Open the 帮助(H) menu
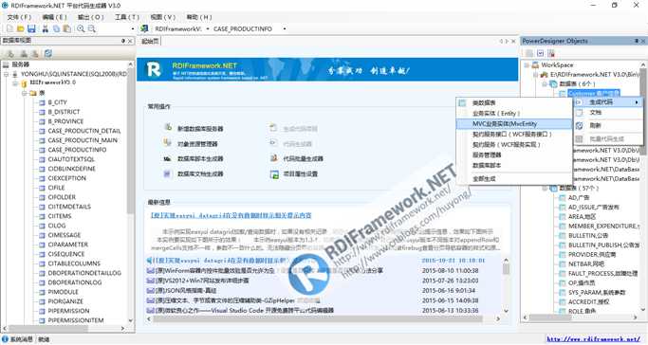 199,17
